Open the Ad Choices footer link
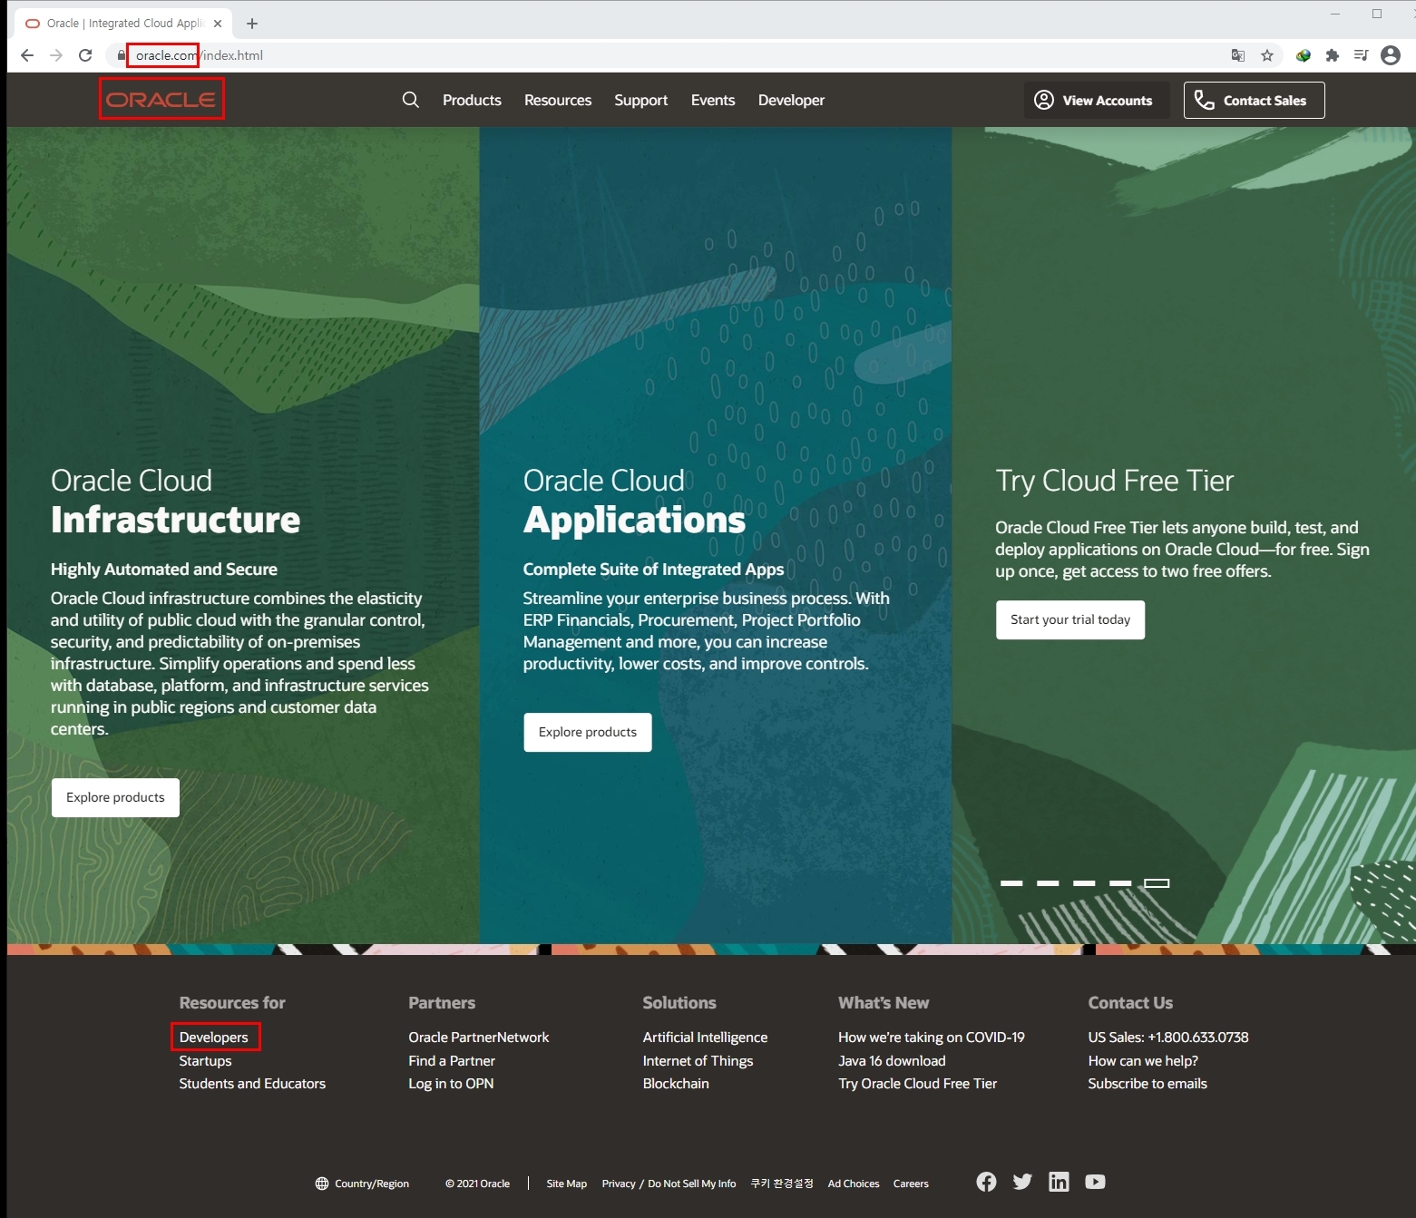This screenshot has width=1416, height=1218. [x=854, y=1184]
